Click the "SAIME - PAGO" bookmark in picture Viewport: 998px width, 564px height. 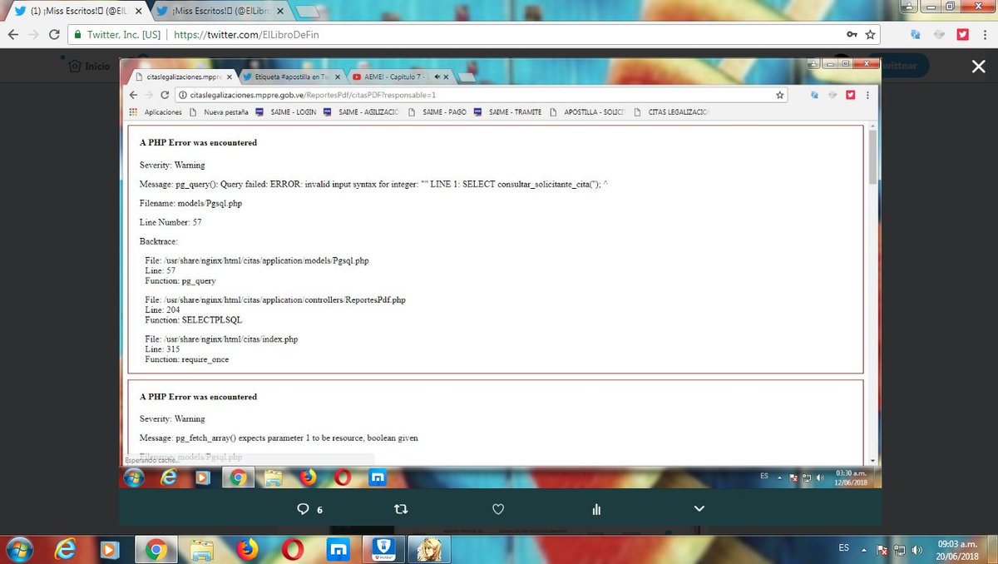pyautogui.click(x=437, y=112)
